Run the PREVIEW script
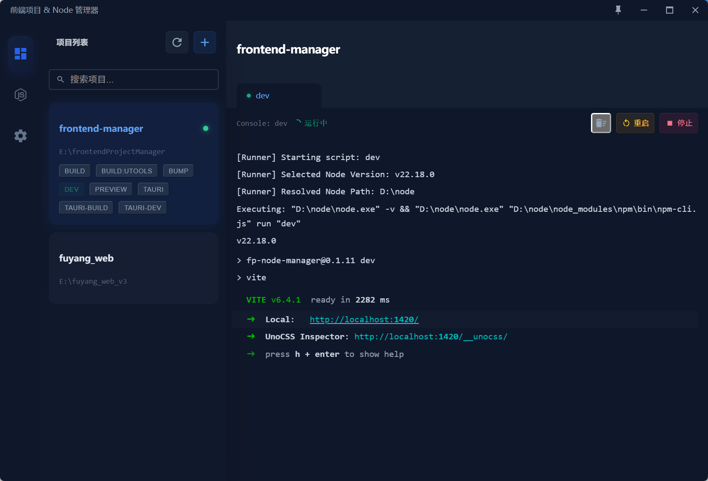This screenshot has width=708, height=481. [x=111, y=189]
